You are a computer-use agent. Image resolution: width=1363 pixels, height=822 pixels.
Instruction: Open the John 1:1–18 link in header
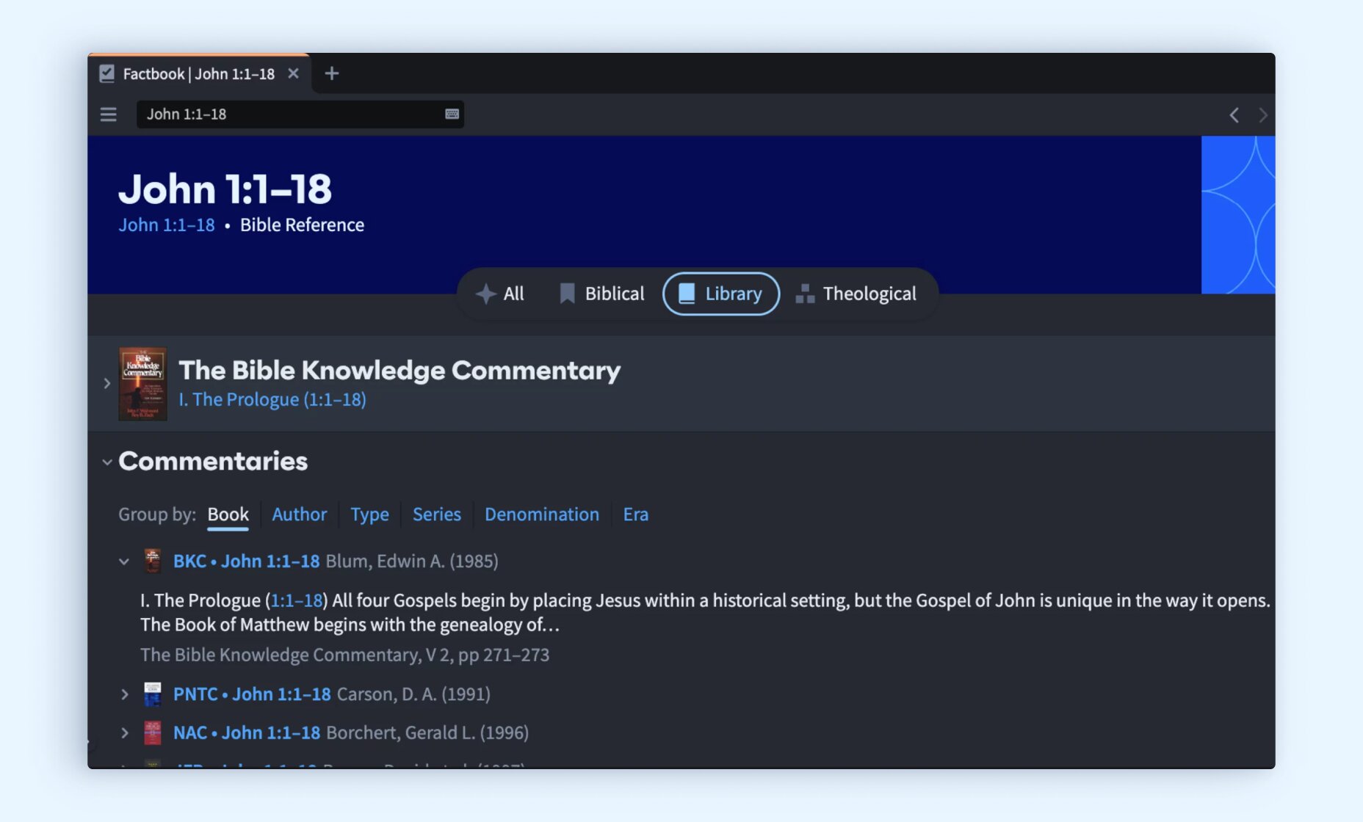pos(167,225)
